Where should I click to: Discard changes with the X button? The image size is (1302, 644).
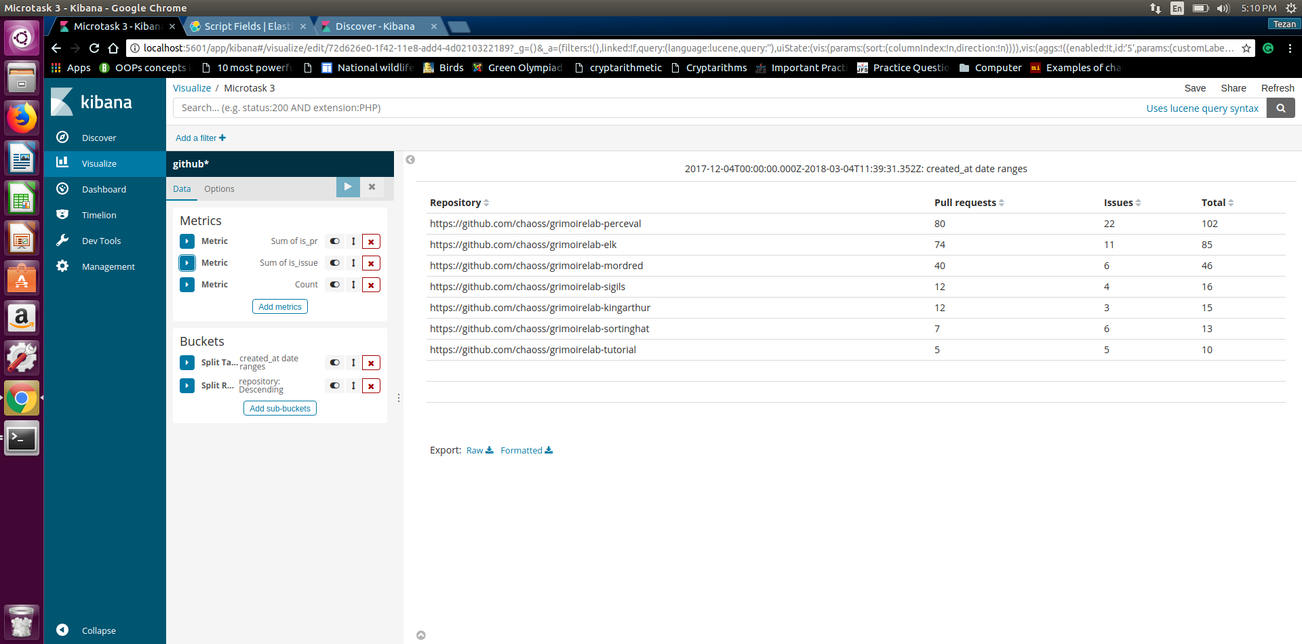pyautogui.click(x=372, y=187)
